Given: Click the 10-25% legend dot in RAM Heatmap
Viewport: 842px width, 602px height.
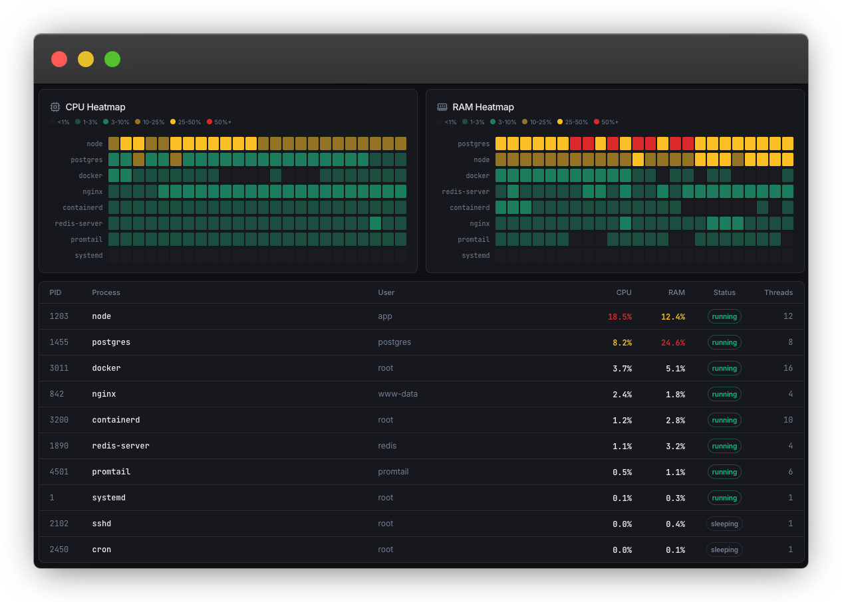Looking at the screenshot, I should click(x=525, y=122).
